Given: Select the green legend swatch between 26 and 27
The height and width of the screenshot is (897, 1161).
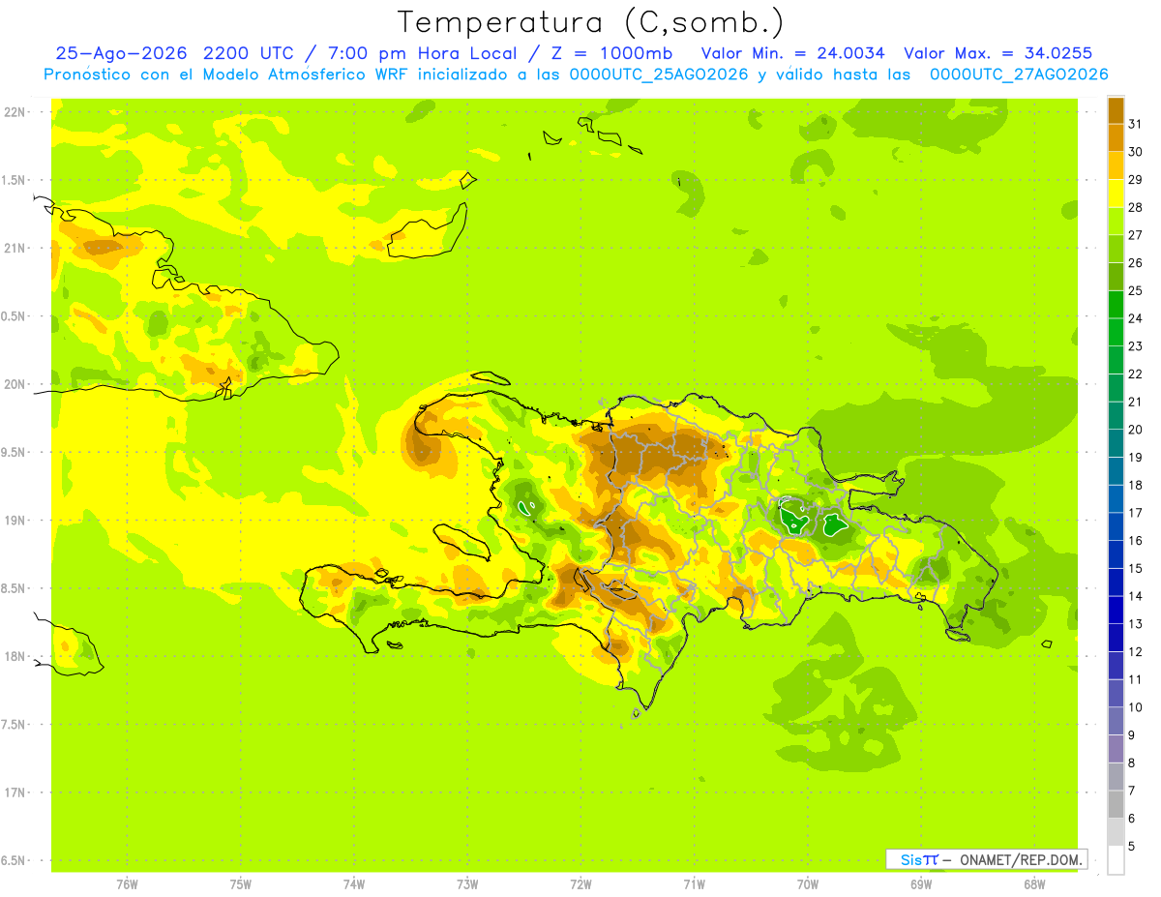Looking at the screenshot, I should click(1116, 249).
